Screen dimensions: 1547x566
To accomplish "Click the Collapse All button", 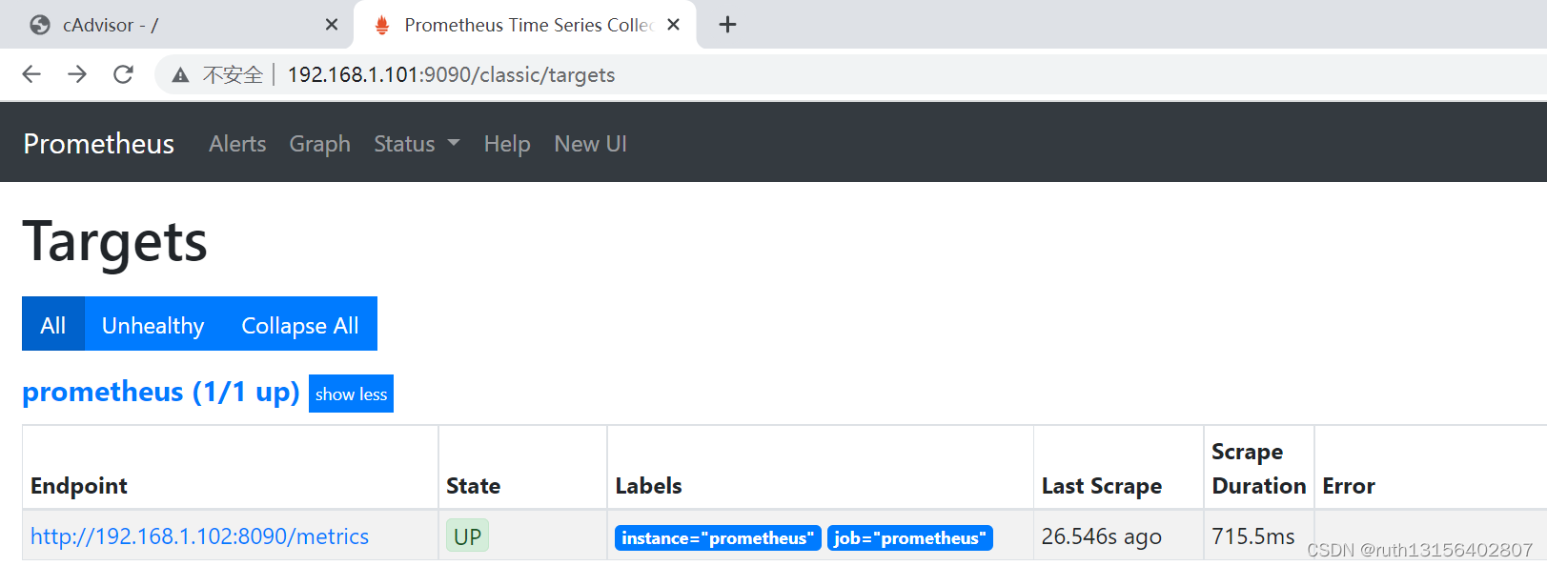I will click(x=300, y=324).
